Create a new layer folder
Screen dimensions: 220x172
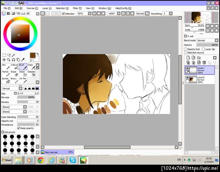[x=199, y=58]
